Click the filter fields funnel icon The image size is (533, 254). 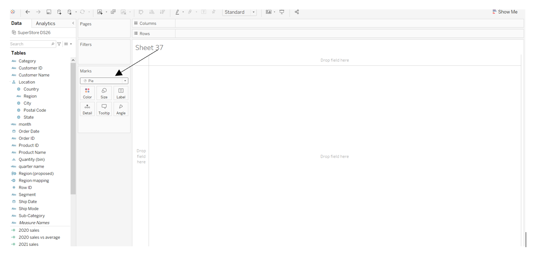click(x=59, y=44)
